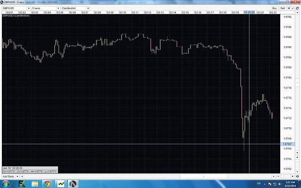301x188 pixels.
Task: Show hidden system tray icons
Action: click(264, 184)
